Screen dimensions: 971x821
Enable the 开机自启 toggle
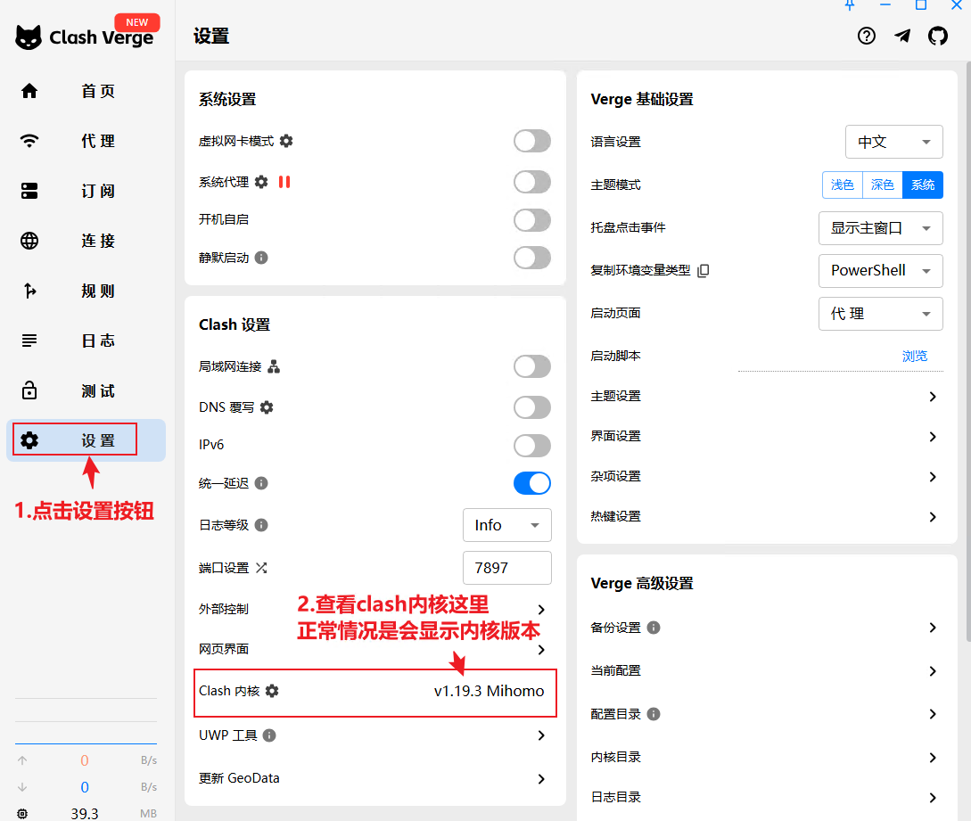(x=531, y=220)
